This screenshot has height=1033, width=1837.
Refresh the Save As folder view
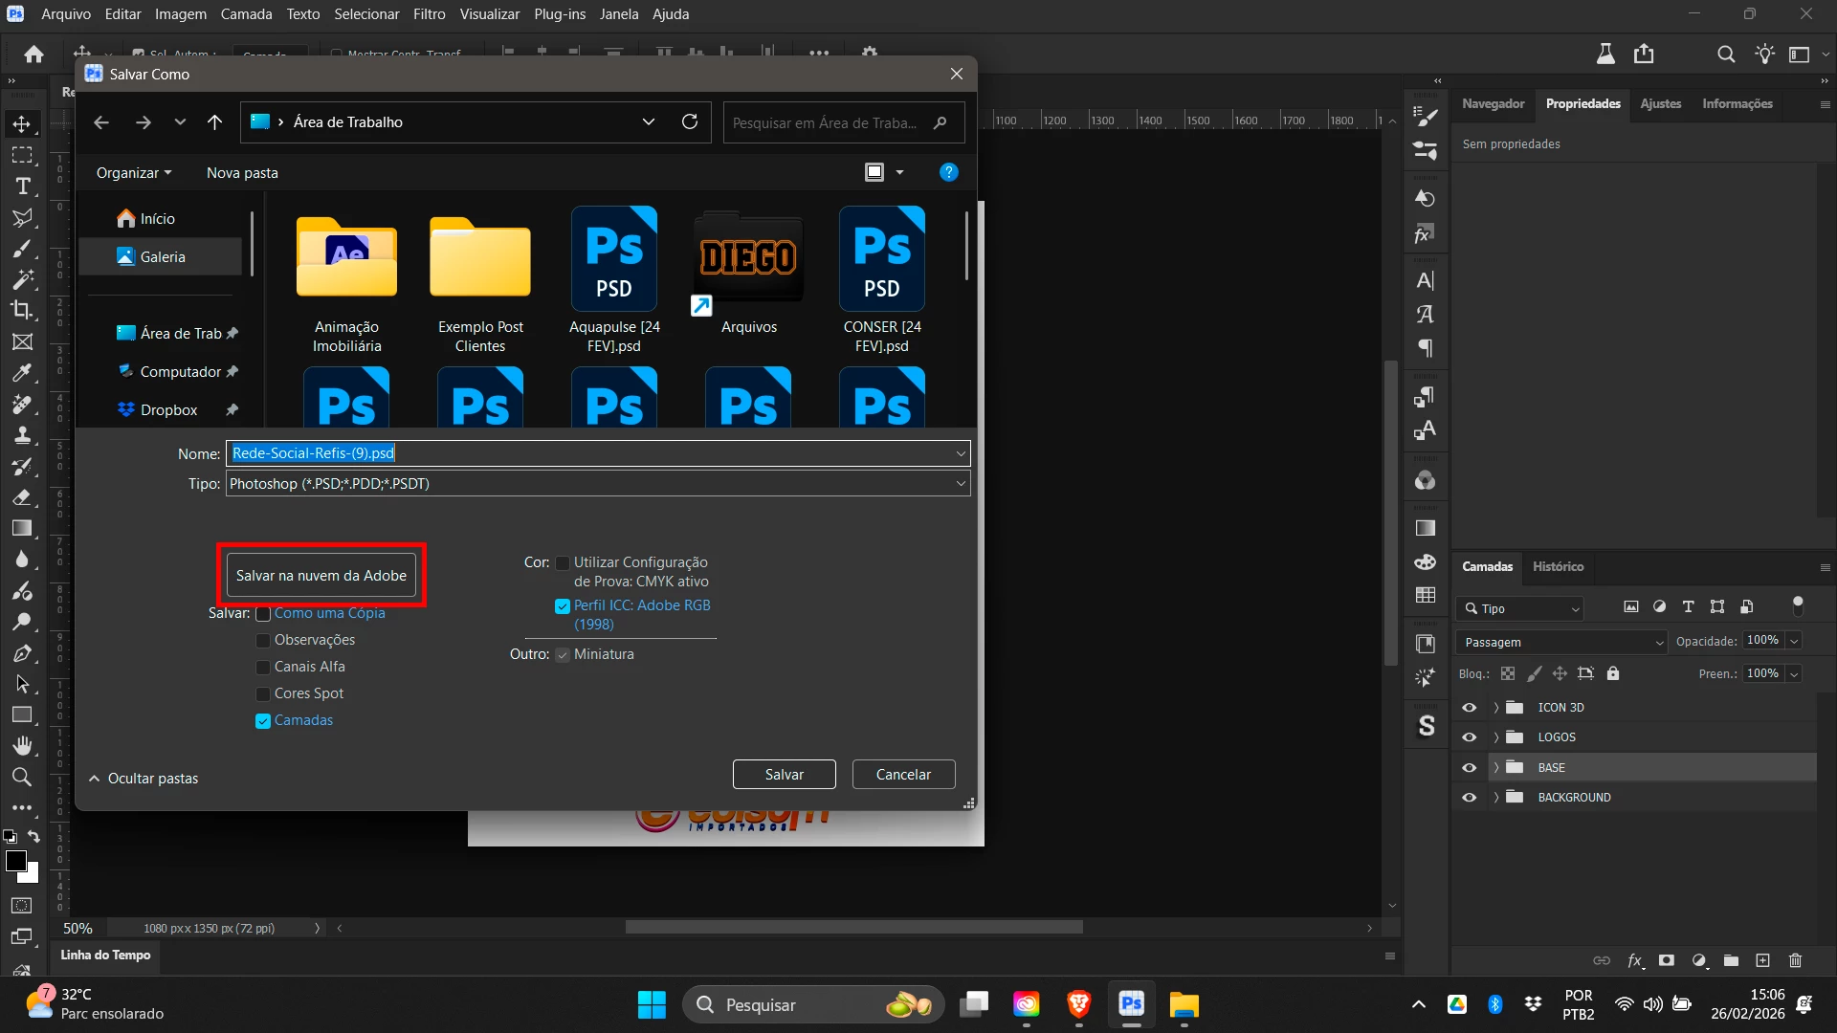pyautogui.click(x=689, y=122)
